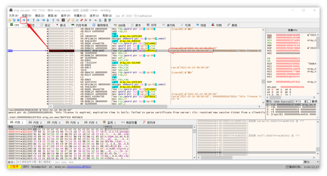Click the Step Into toolbar icon
The image size is (327, 176).
34,20
